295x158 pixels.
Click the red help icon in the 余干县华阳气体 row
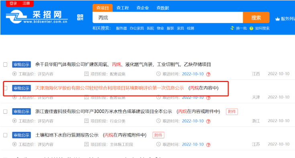coord(208,74)
